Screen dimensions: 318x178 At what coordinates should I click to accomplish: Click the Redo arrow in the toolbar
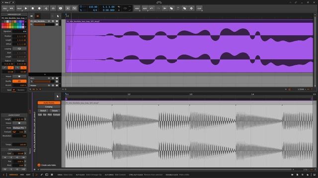(x=158, y=8)
